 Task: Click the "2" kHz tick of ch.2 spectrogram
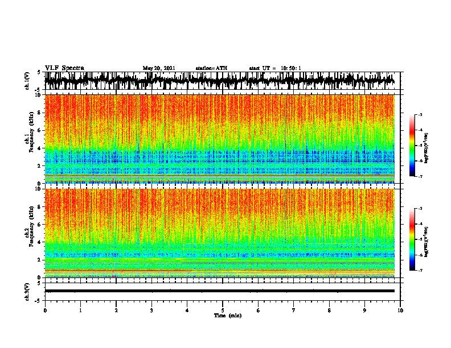point(40,260)
